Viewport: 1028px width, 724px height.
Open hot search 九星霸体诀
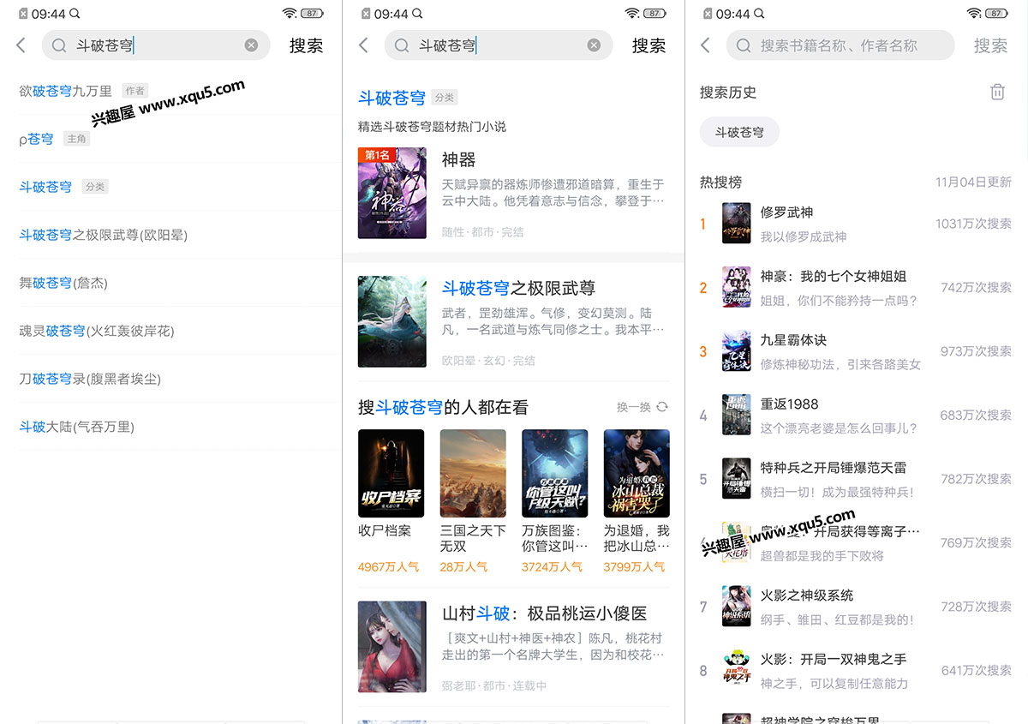[x=793, y=340]
